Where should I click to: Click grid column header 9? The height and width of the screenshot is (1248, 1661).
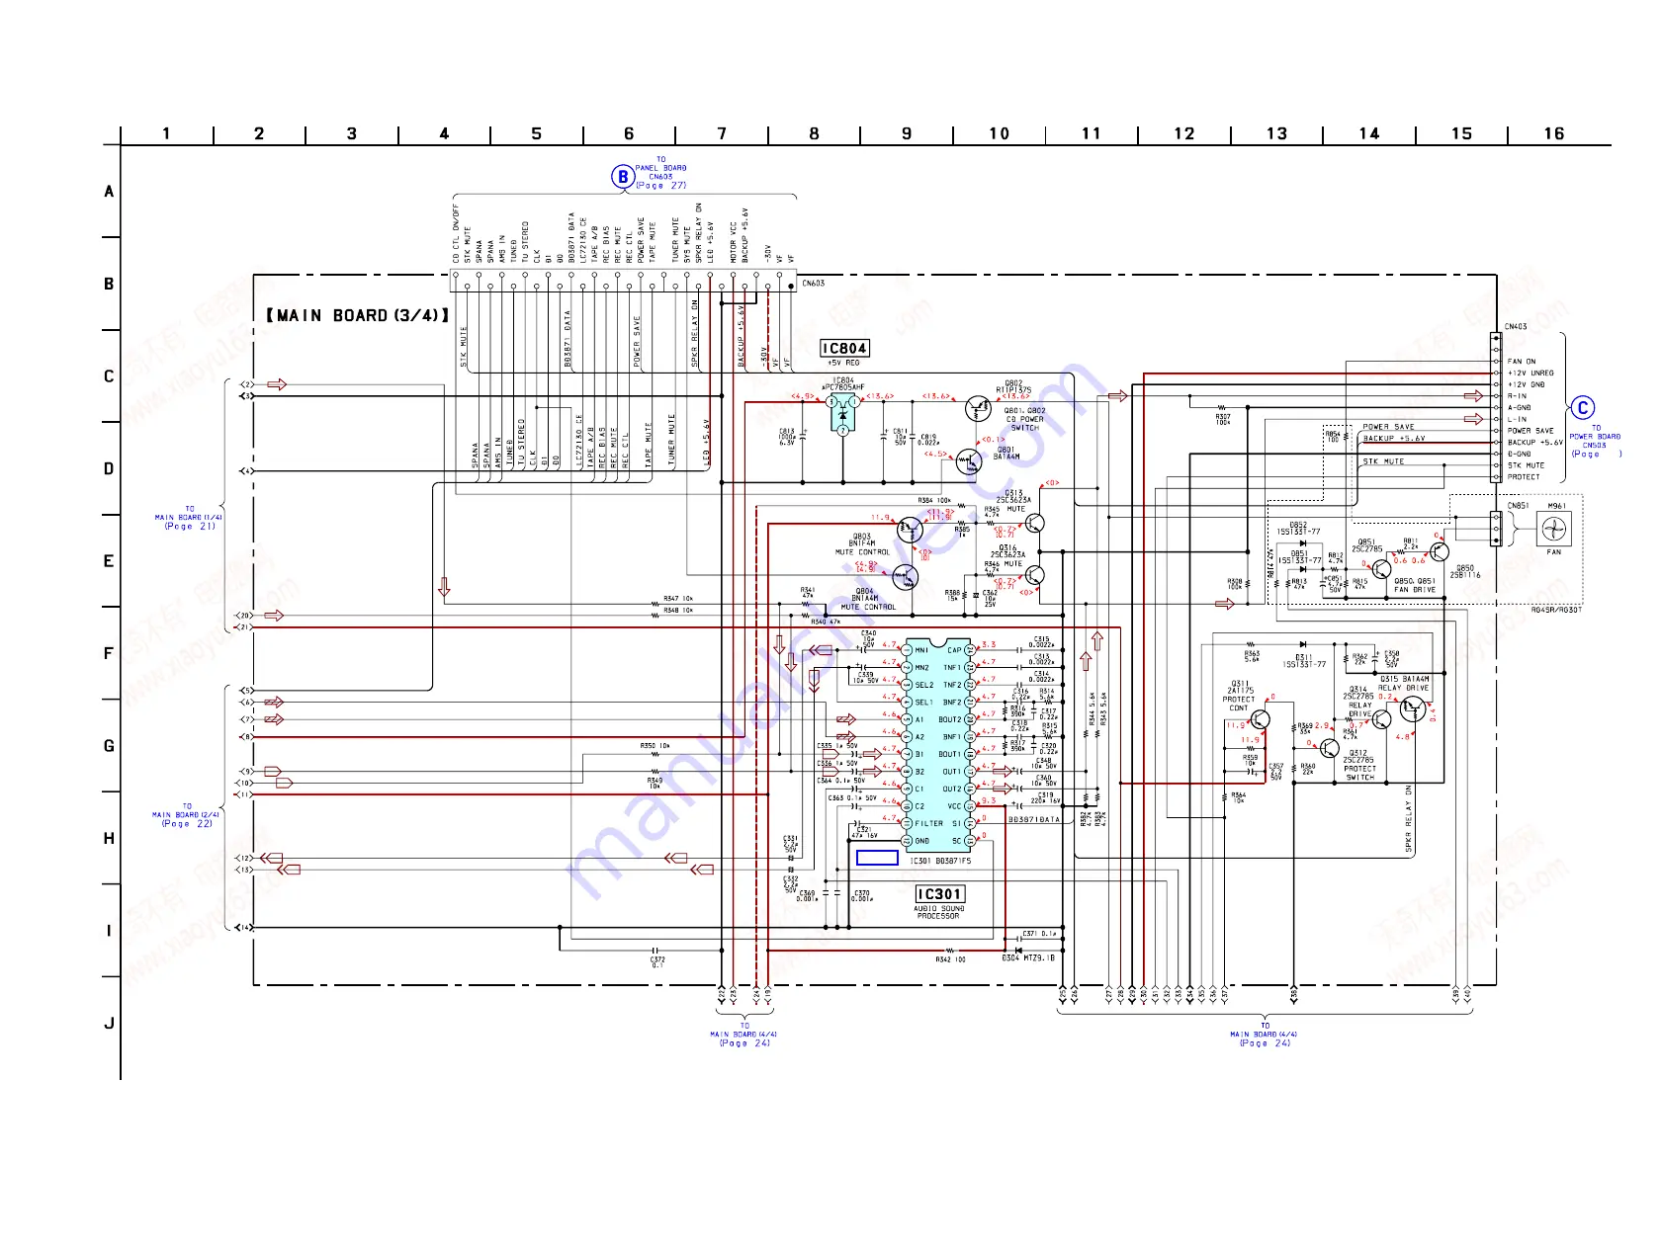[x=907, y=133]
